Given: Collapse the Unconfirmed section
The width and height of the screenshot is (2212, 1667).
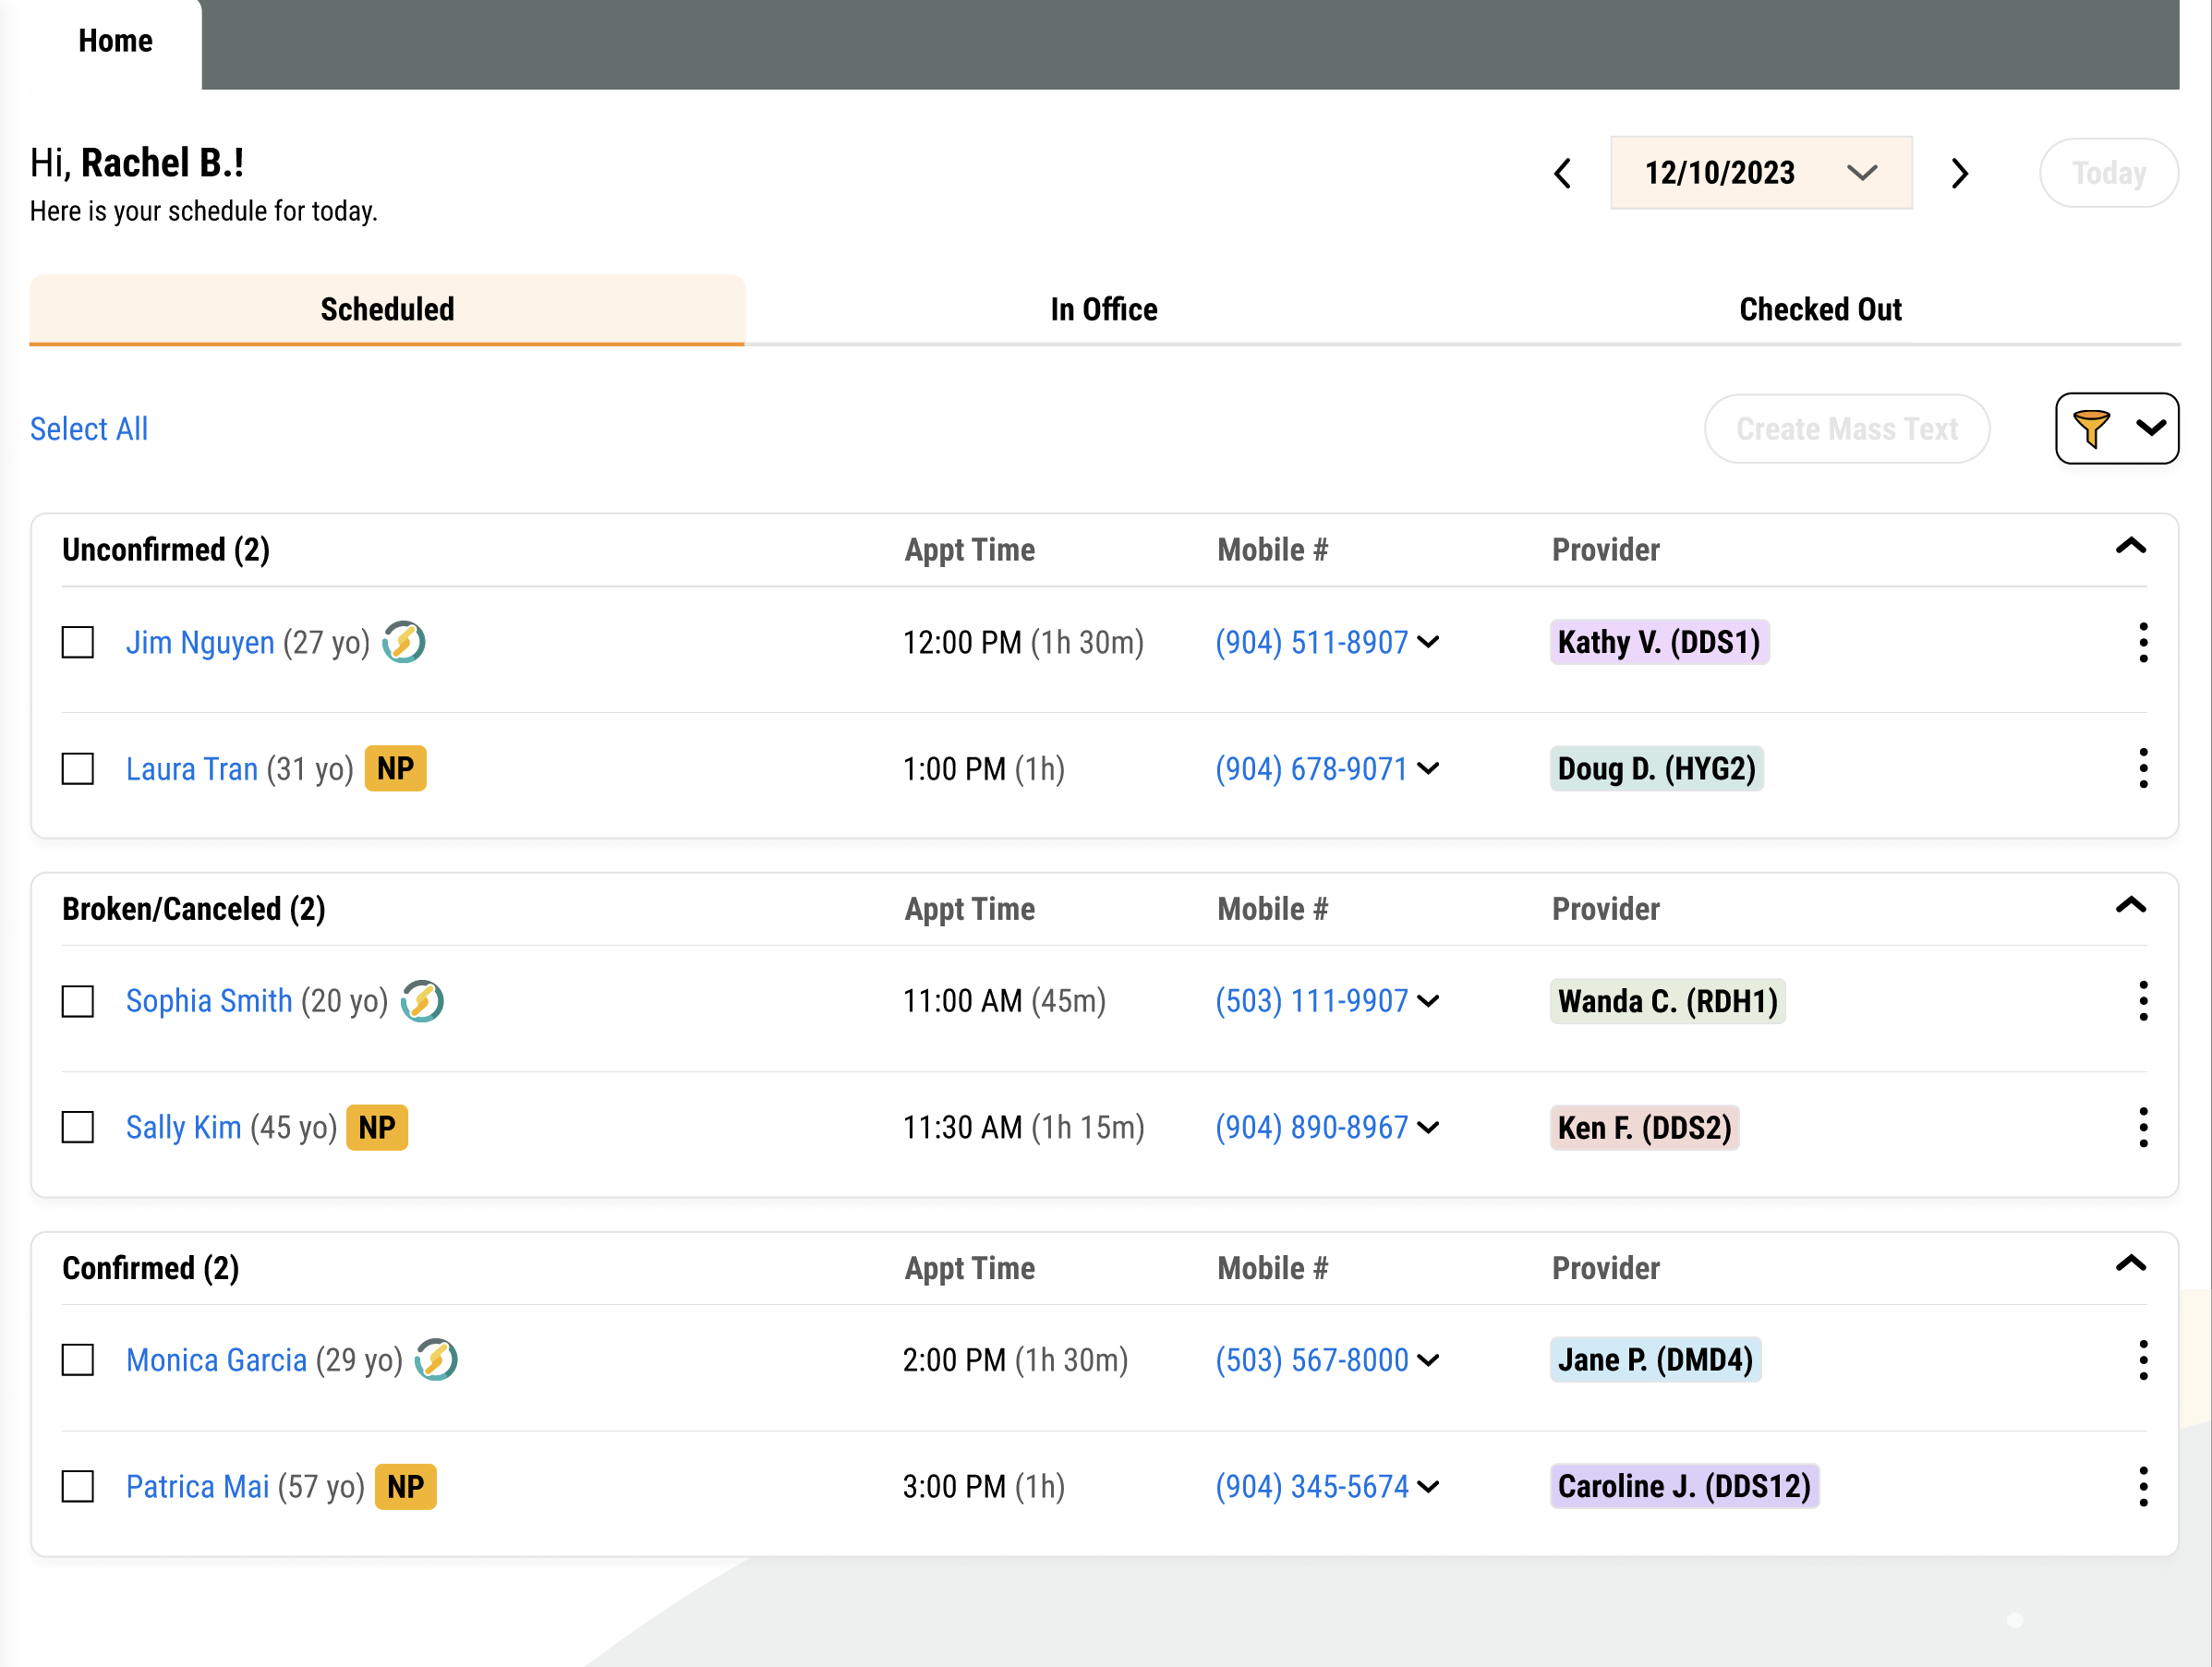Looking at the screenshot, I should click(x=2131, y=546).
